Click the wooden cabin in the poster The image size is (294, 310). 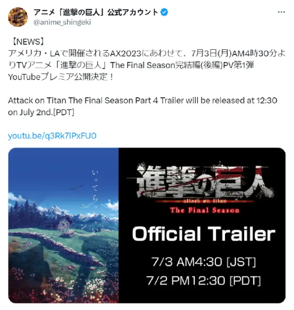point(58,223)
